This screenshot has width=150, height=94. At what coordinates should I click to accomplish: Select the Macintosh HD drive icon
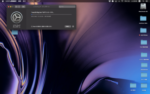143,7
